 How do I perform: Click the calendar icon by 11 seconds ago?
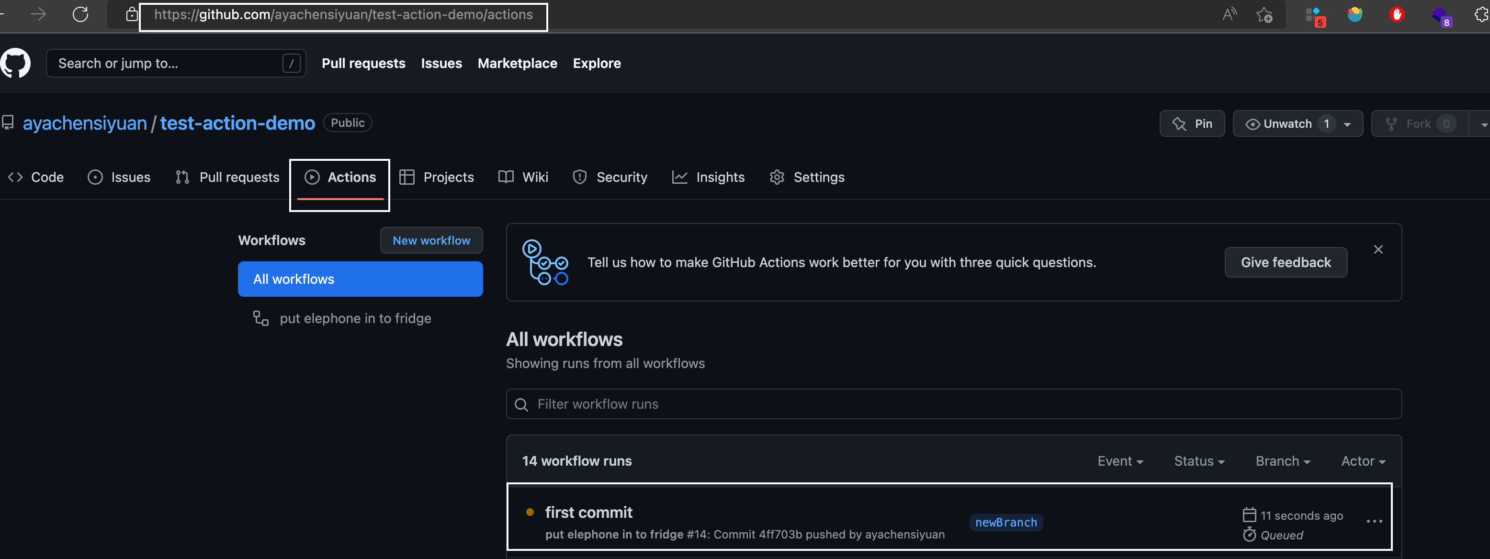tap(1249, 514)
